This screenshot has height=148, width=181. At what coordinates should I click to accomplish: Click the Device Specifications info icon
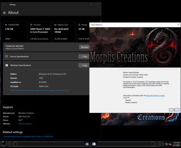click(7, 56)
